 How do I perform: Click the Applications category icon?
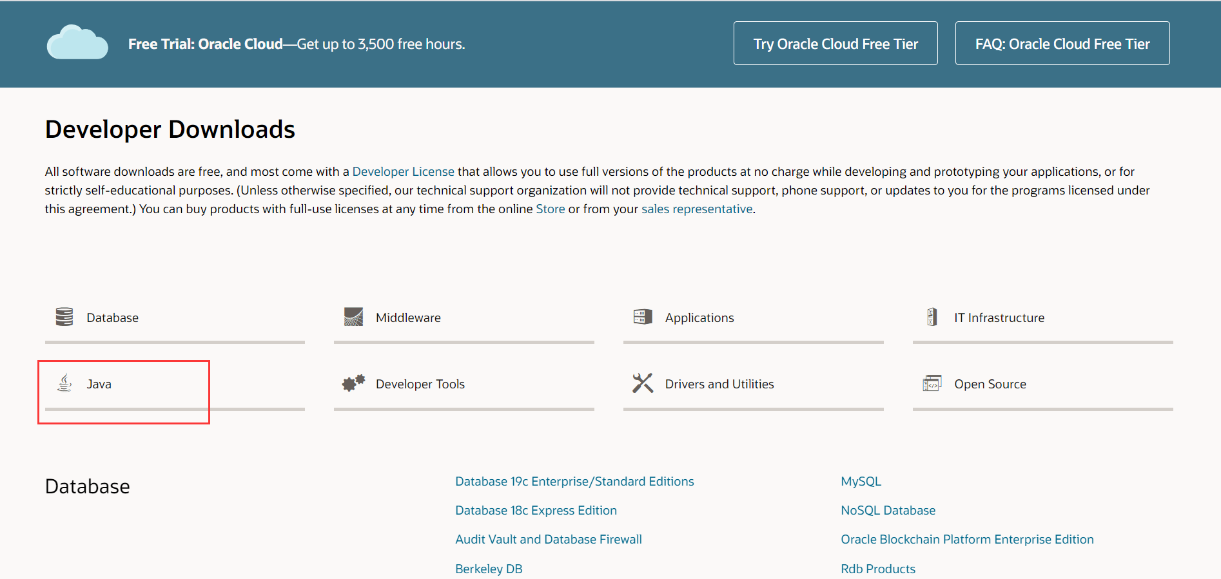(x=643, y=317)
